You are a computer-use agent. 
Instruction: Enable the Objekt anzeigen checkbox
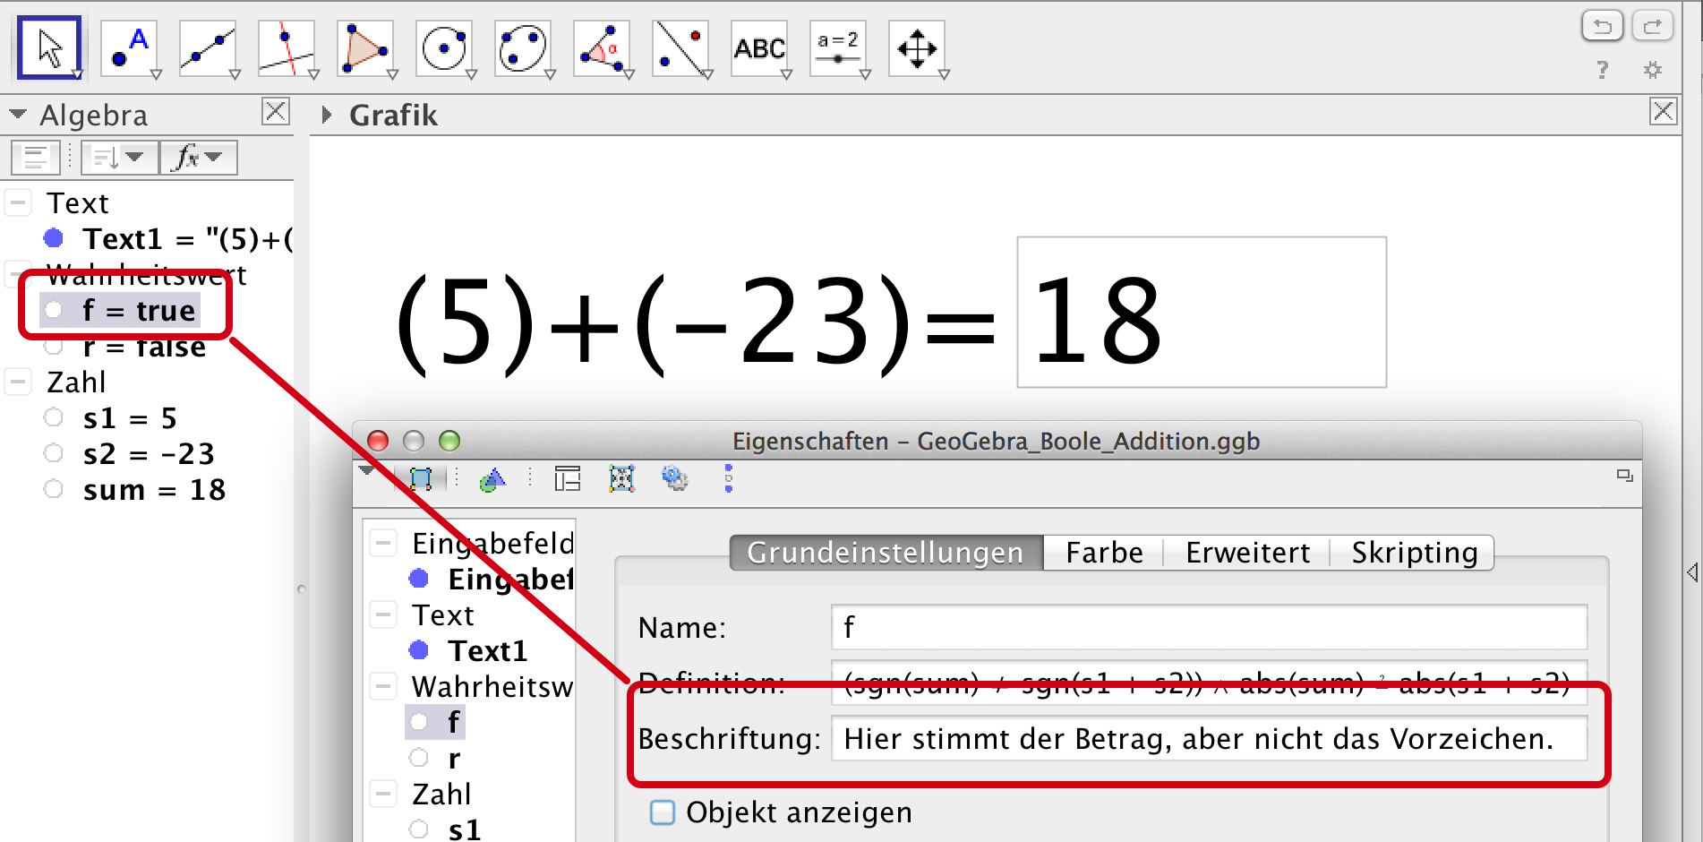coord(663,812)
